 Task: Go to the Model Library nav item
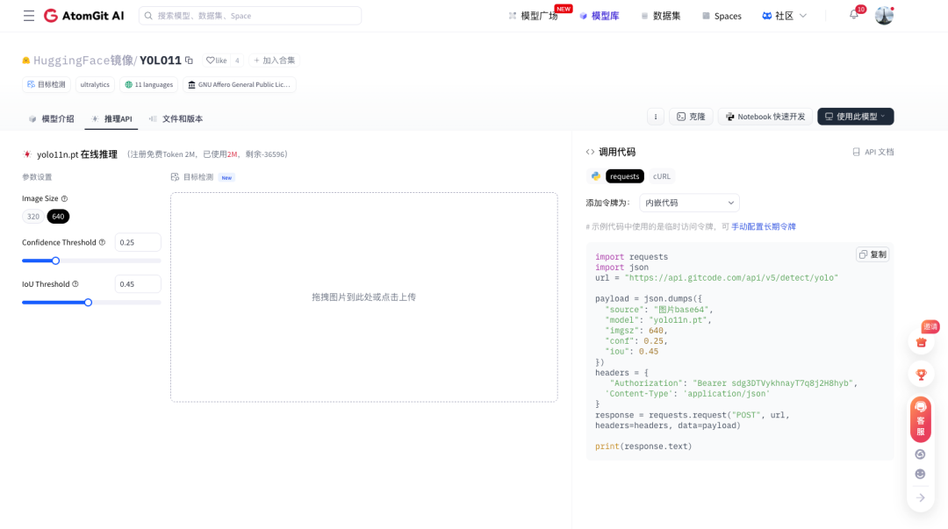click(x=600, y=16)
